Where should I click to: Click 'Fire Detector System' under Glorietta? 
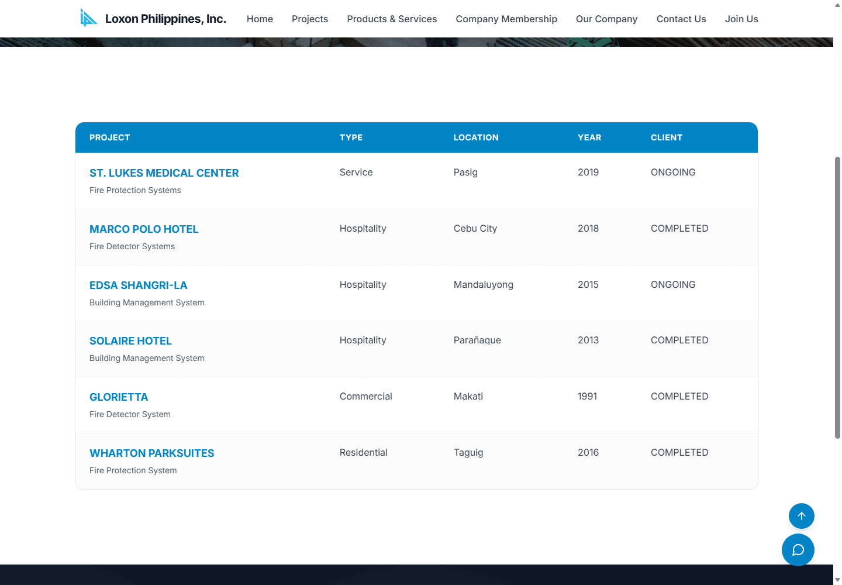(130, 414)
